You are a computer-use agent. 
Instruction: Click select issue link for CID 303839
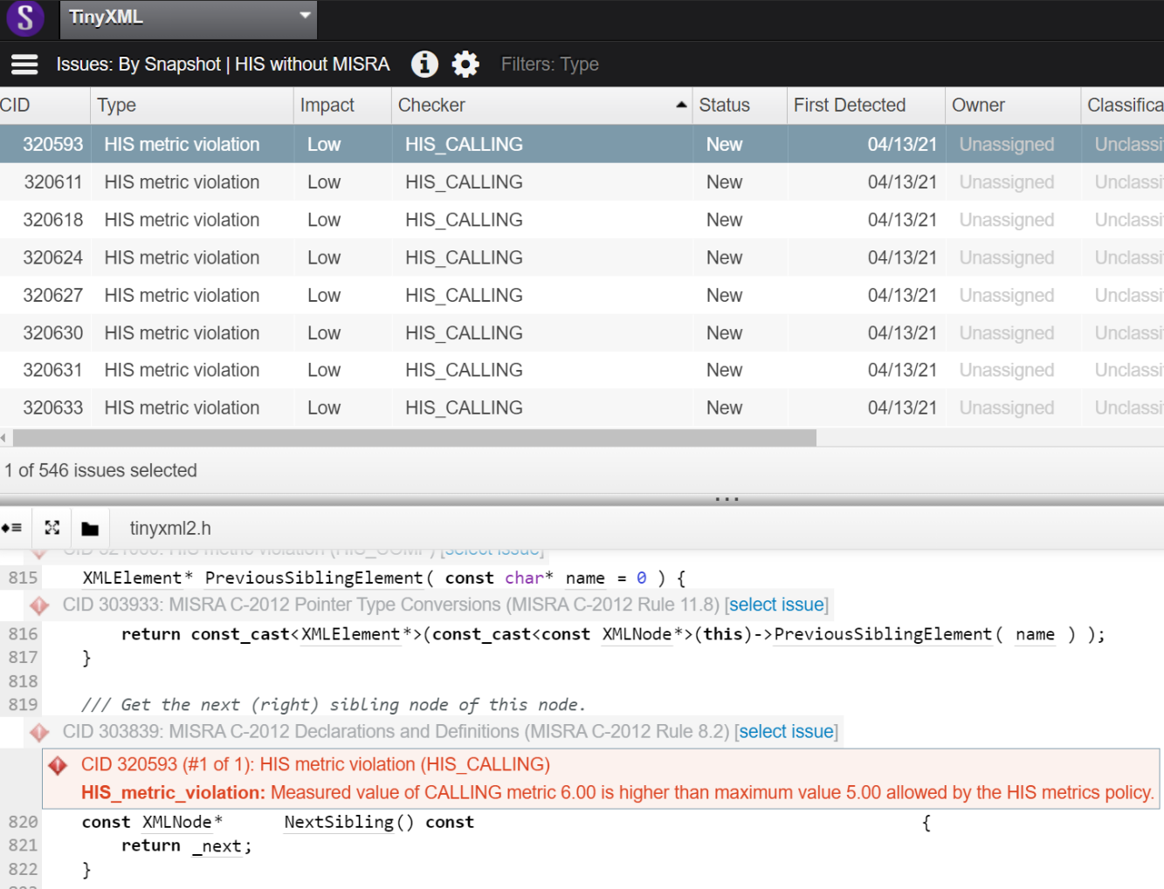coord(787,731)
